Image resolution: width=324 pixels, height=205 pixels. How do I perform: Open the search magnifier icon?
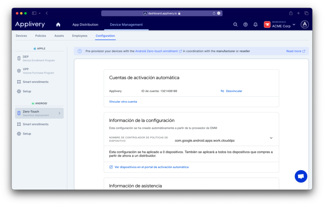[235, 25]
